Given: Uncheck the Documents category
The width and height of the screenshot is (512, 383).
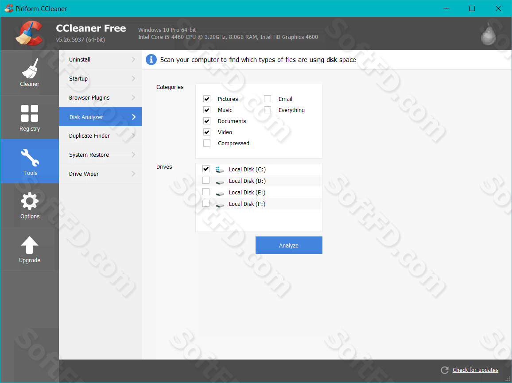Looking at the screenshot, I should click(207, 121).
